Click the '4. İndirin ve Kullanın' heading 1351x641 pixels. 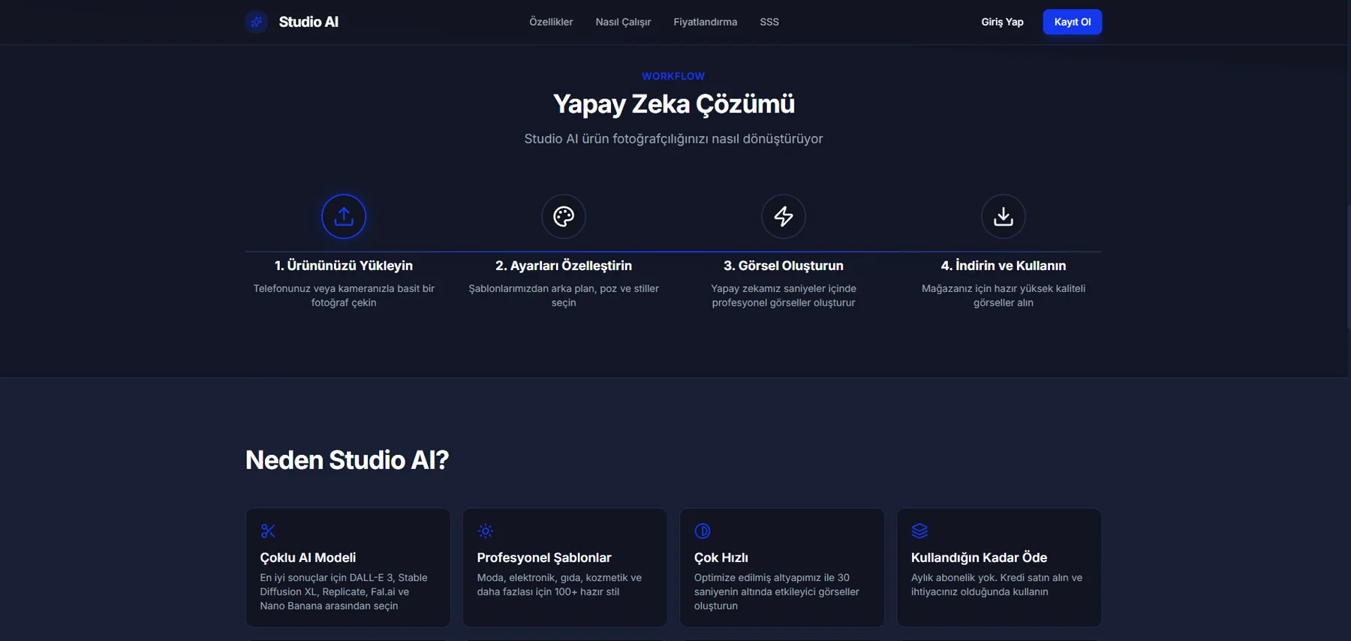(x=1003, y=266)
